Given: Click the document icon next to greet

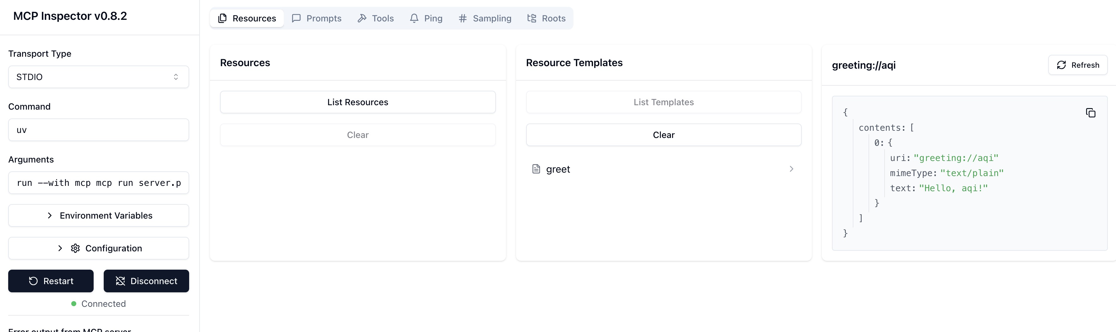Looking at the screenshot, I should tap(536, 169).
